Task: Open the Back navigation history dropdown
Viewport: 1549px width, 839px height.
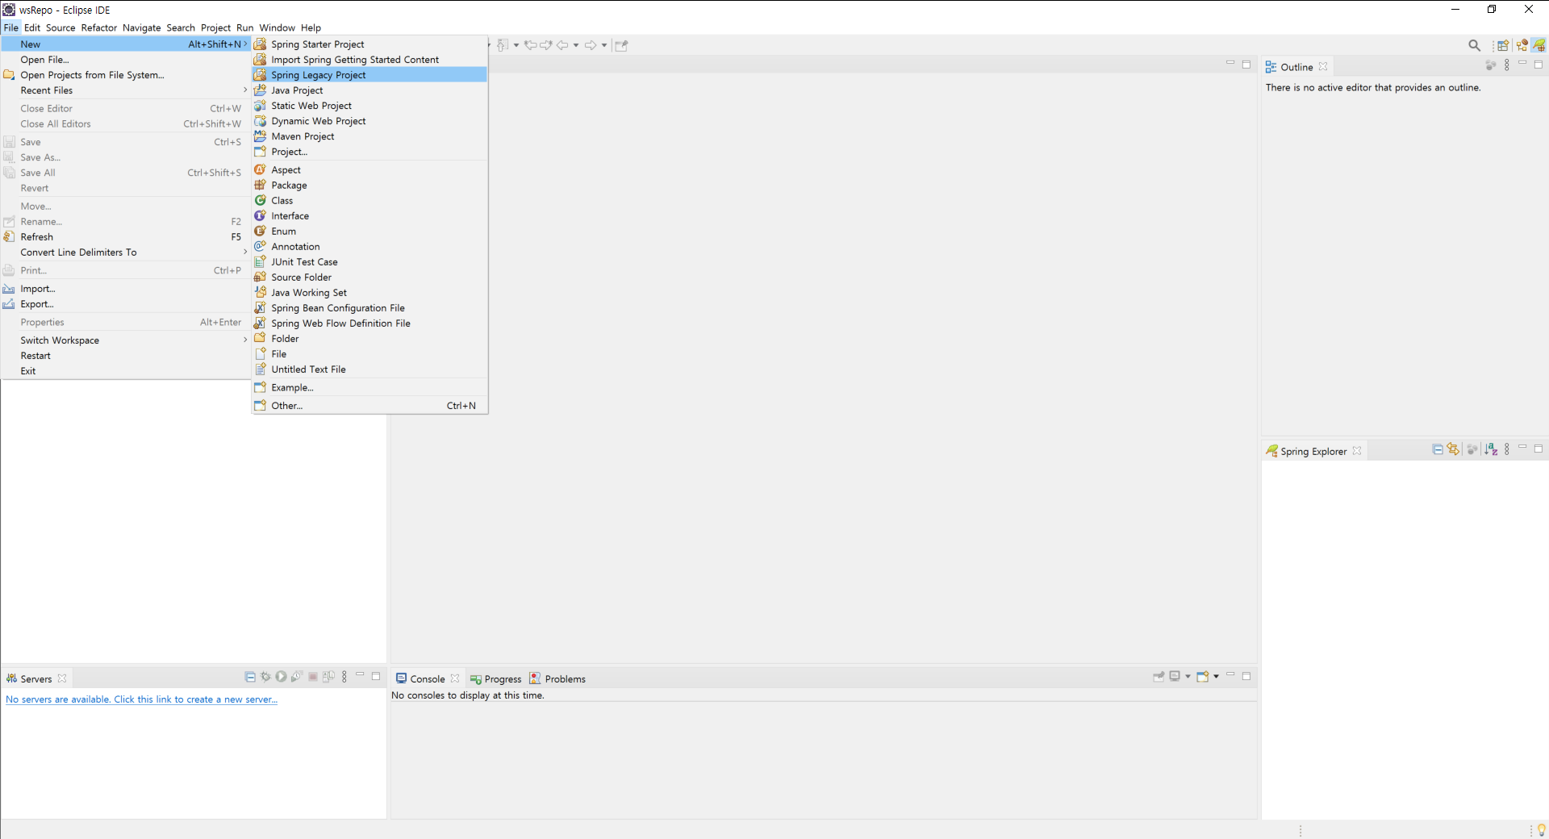Action: point(576,45)
